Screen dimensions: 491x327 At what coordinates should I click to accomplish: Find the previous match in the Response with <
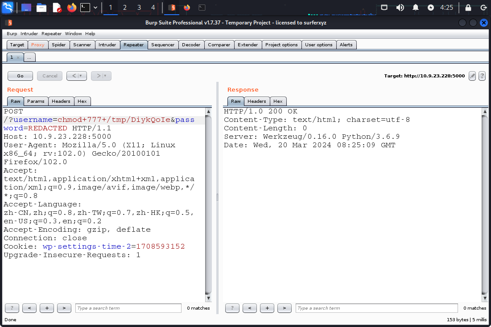click(x=250, y=308)
